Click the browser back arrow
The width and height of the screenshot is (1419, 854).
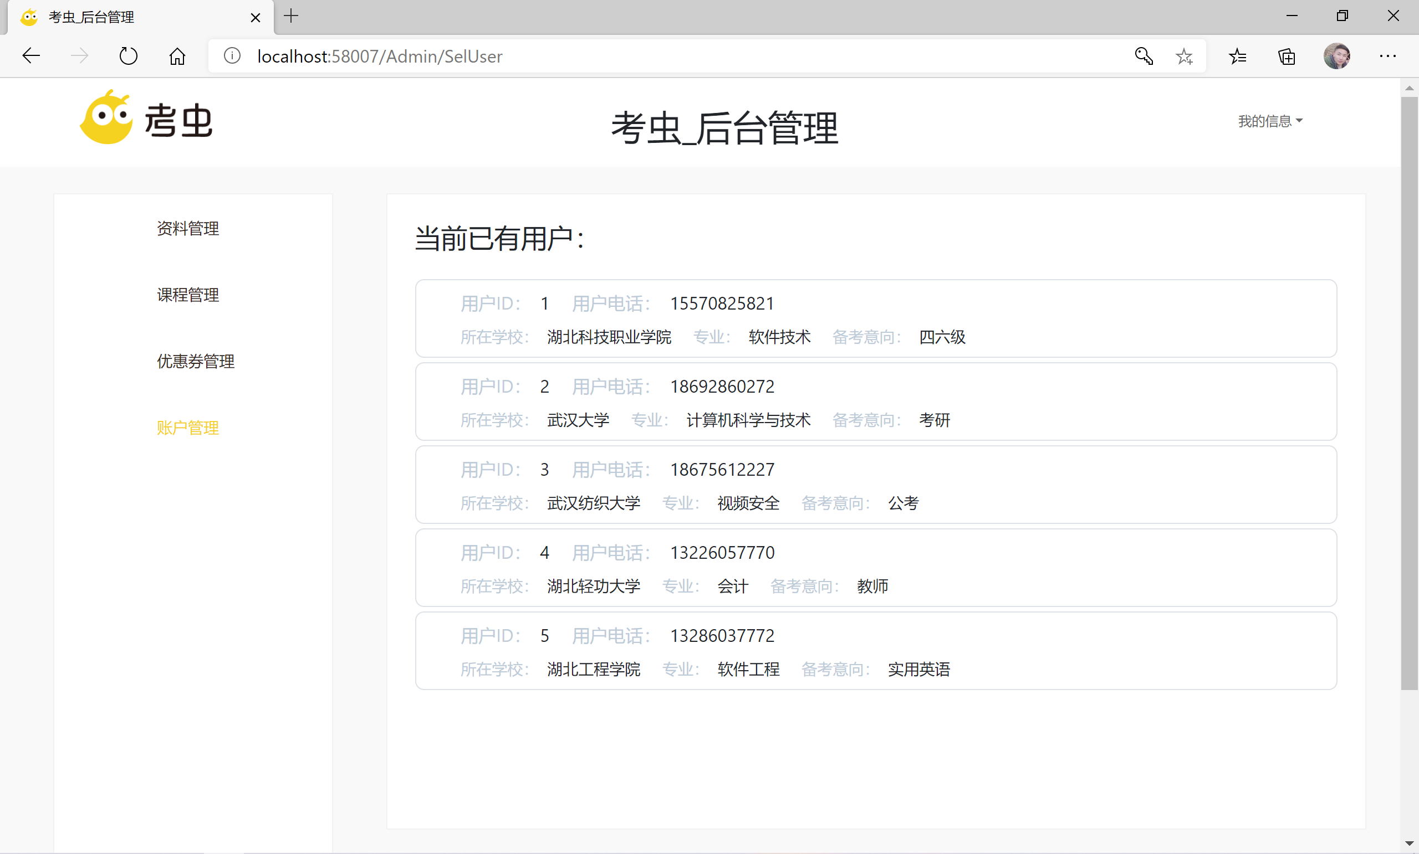click(31, 56)
